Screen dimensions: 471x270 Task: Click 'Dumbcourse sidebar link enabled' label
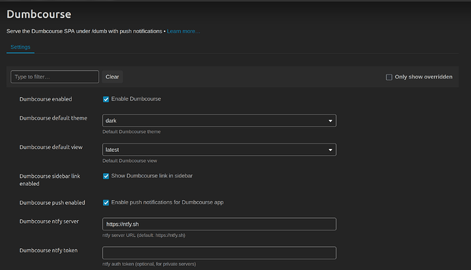50,180
